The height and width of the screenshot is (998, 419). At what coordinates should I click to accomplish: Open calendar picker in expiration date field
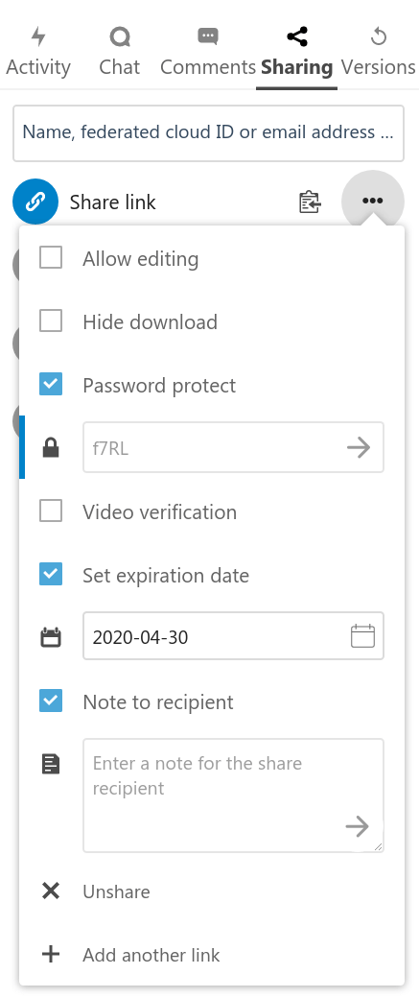pyautogui.click(x=363, y=636)
